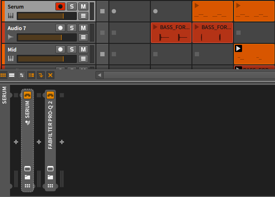
Task: Switch to the arranger view icon
Action: pos(12,75)
